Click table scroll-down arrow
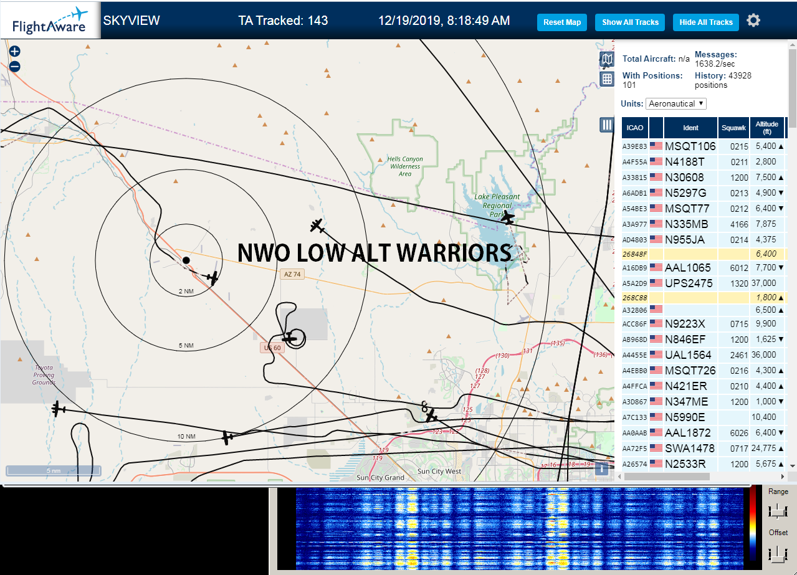 point(793,465)
